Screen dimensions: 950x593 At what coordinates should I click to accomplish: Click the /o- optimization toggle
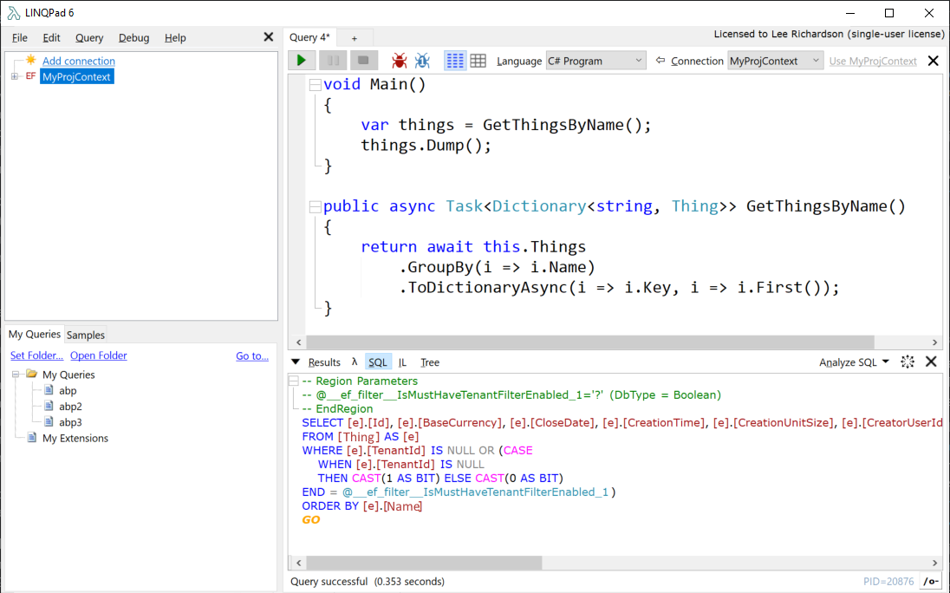pos(931,582)
